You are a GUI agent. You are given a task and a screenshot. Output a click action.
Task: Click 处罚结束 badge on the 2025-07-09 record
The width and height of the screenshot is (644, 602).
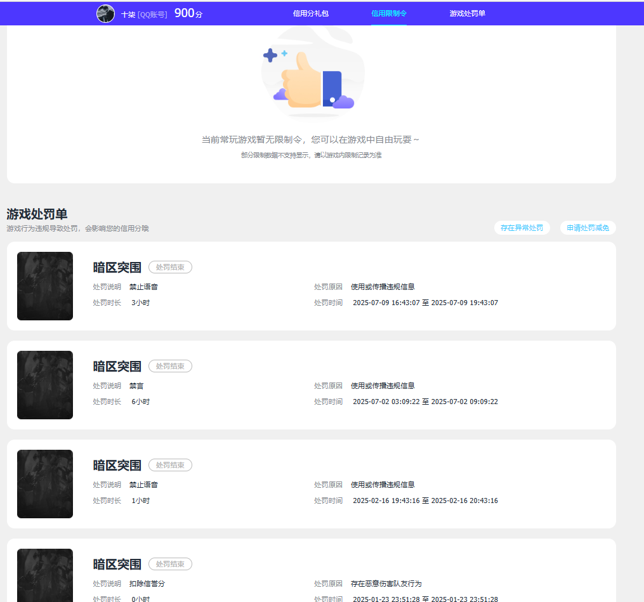click(170, 268)
